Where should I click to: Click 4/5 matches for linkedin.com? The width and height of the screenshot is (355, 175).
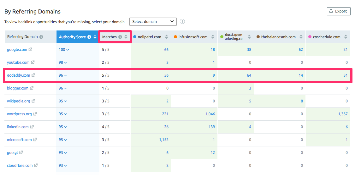tap(105, 127)
